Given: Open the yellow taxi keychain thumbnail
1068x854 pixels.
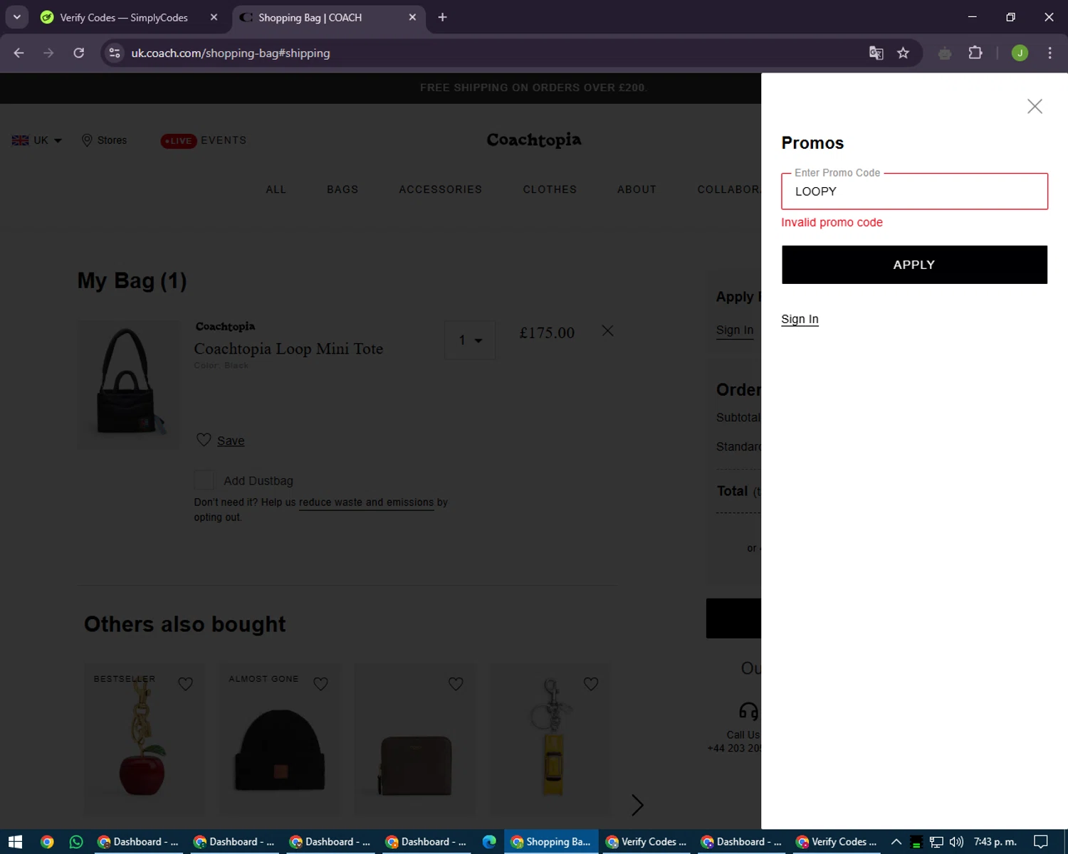Looking at the screenshot, I should click(x=550, y=740).
